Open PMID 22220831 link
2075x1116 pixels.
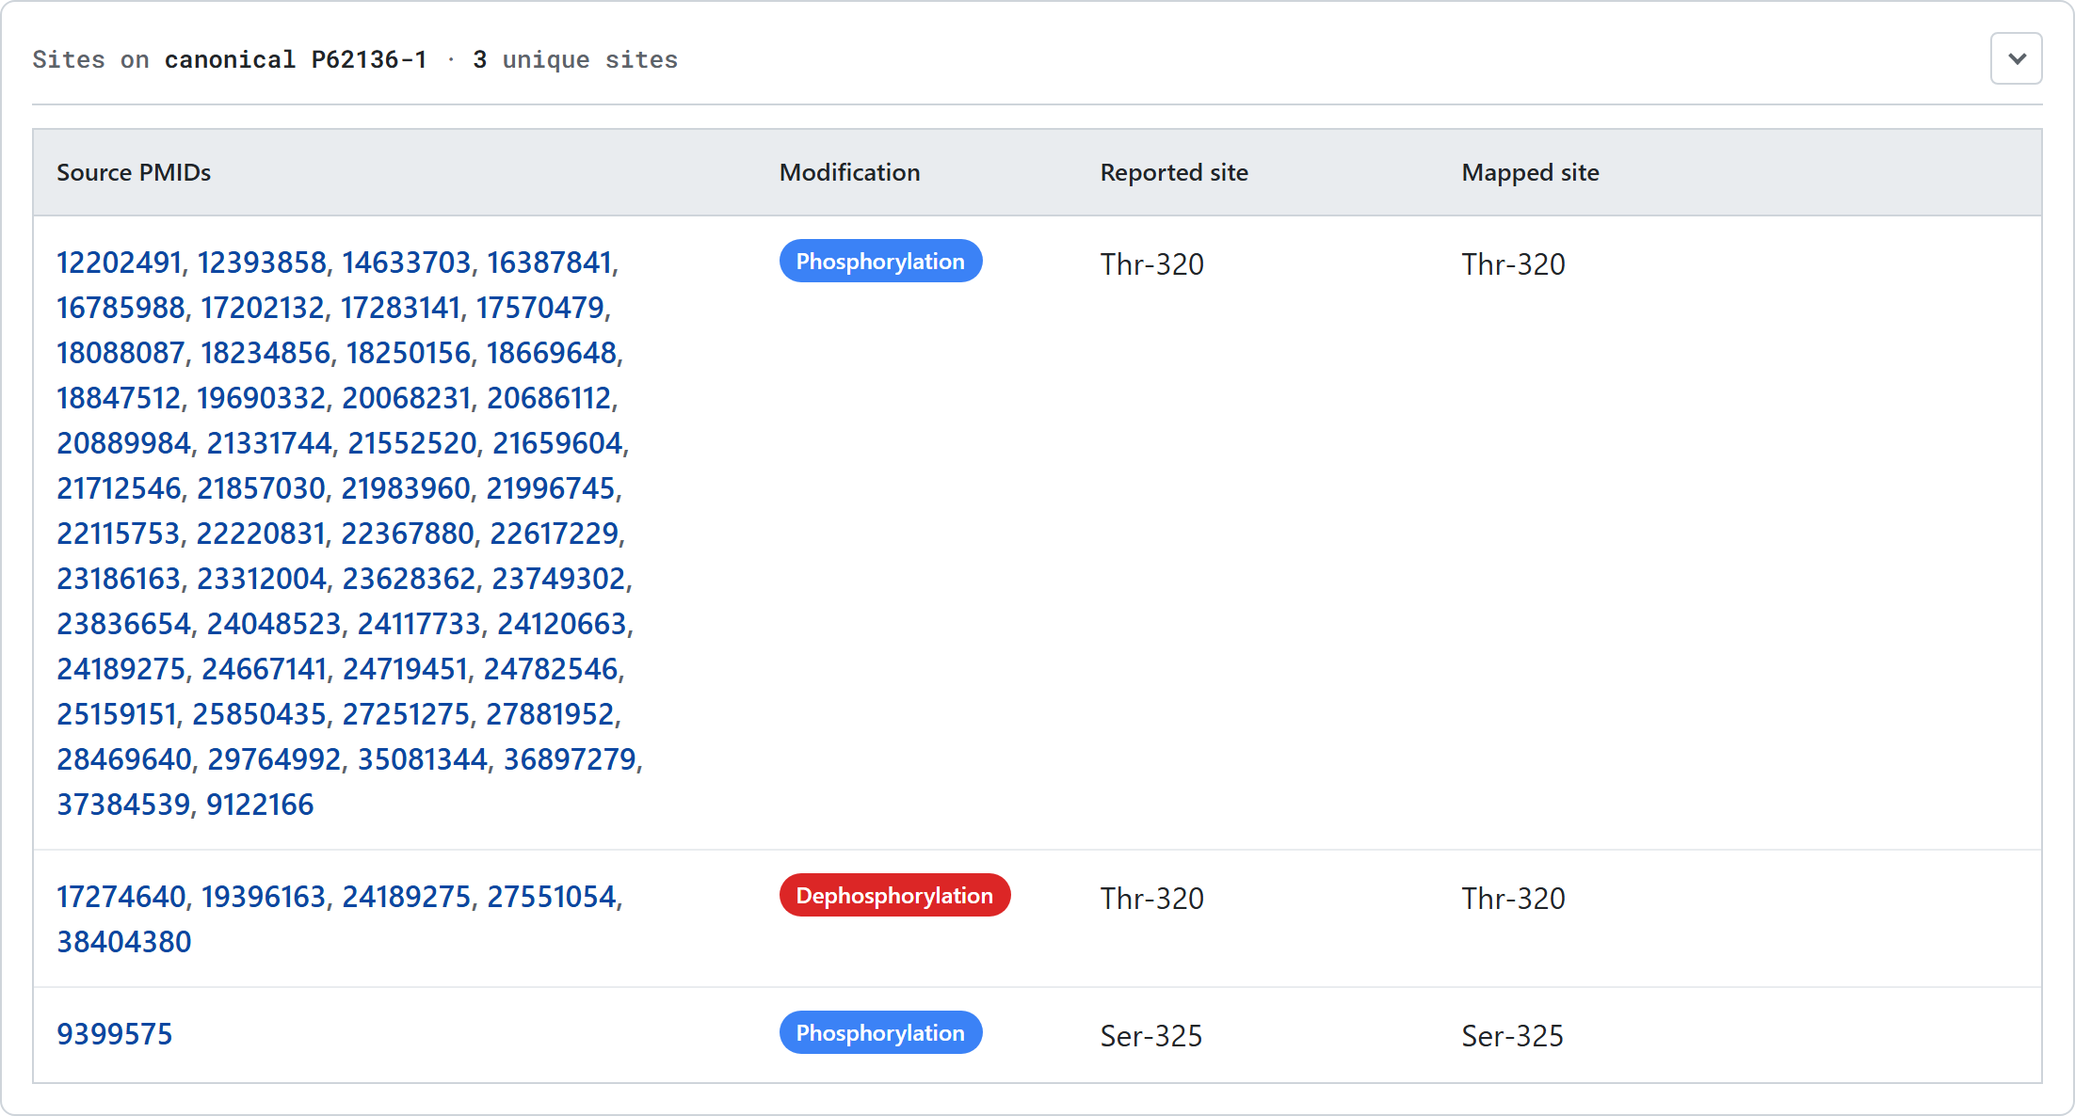[x=261, y=534]
